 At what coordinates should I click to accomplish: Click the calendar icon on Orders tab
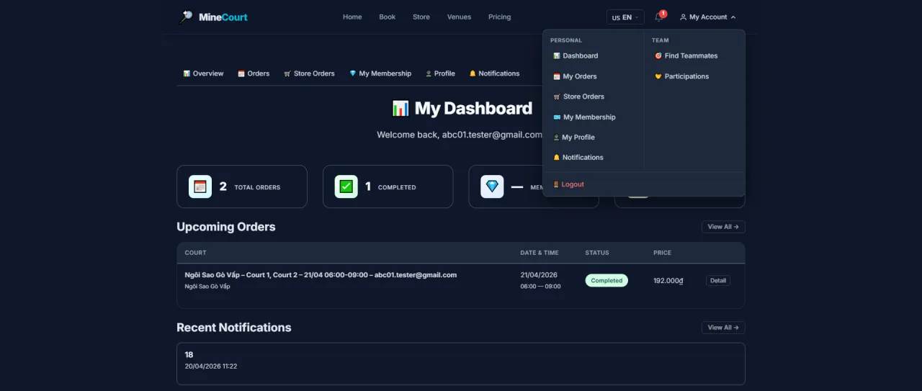pyautogui.click(x=241, y=73)
